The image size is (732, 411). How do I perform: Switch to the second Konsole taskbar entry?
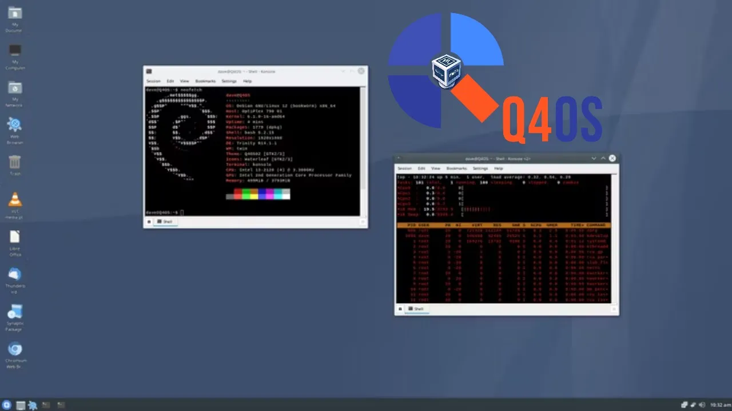pos(61,405)
